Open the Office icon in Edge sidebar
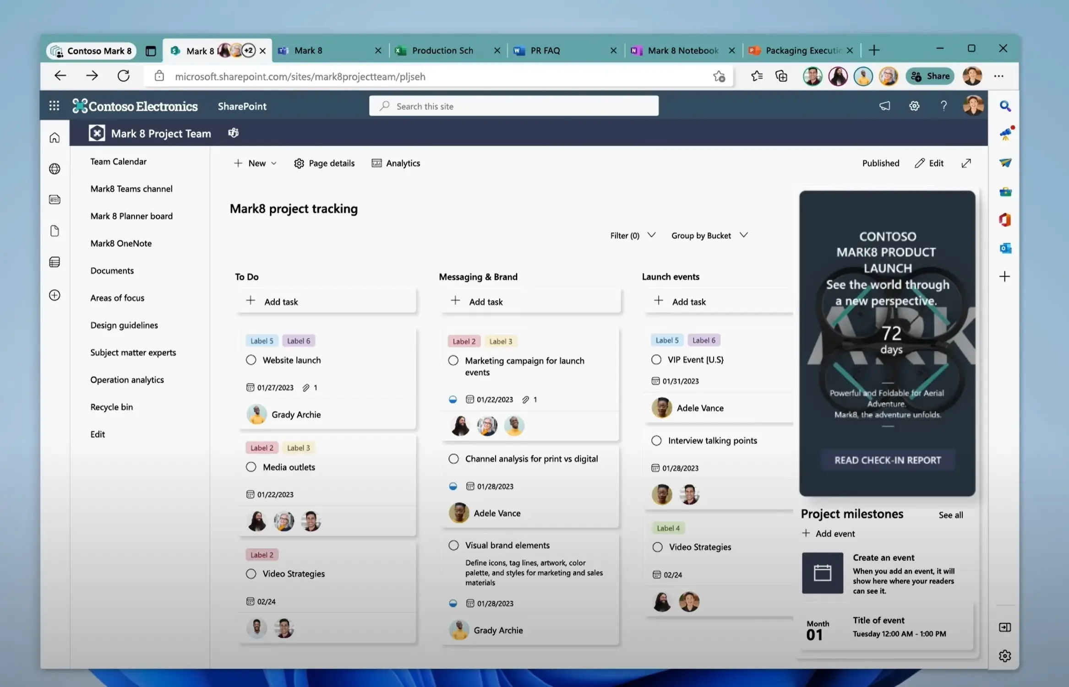This screenshot has height=687, width=1069. [1006, 220]
